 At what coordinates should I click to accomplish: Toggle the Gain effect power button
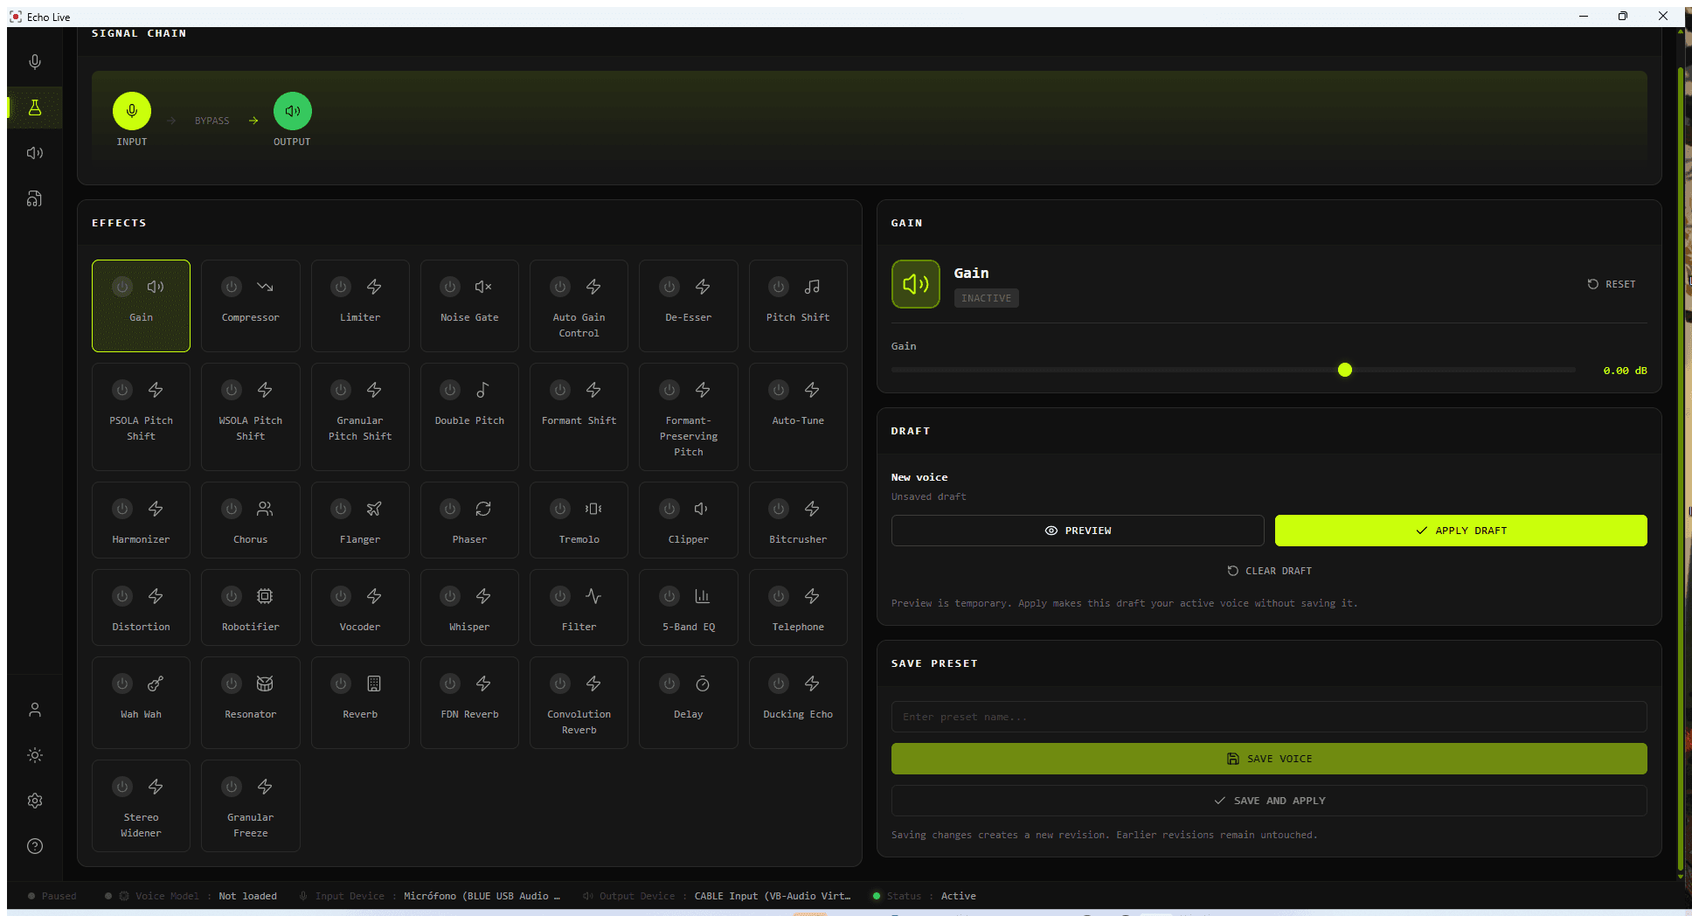click(x=122, y=287)
